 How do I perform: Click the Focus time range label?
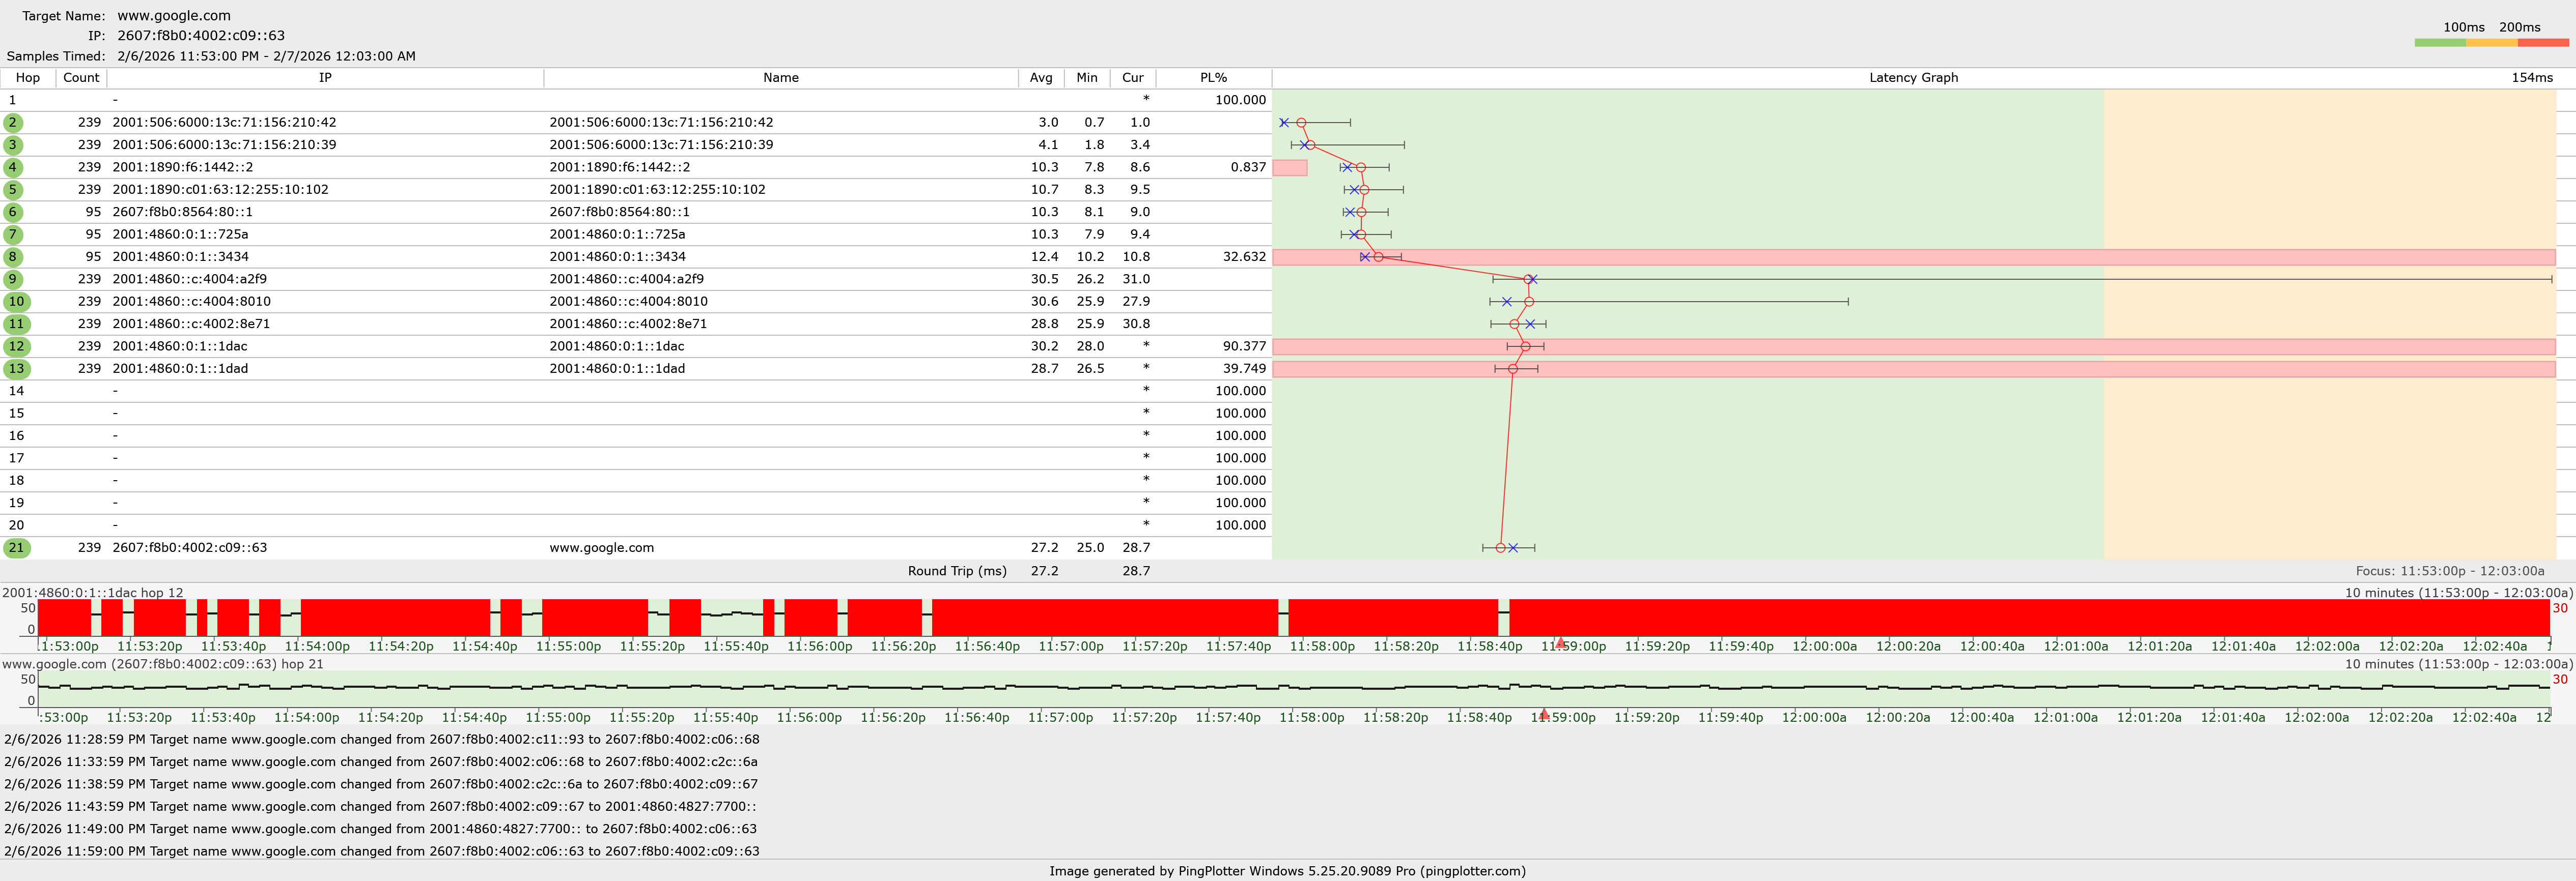point(2449,571)
